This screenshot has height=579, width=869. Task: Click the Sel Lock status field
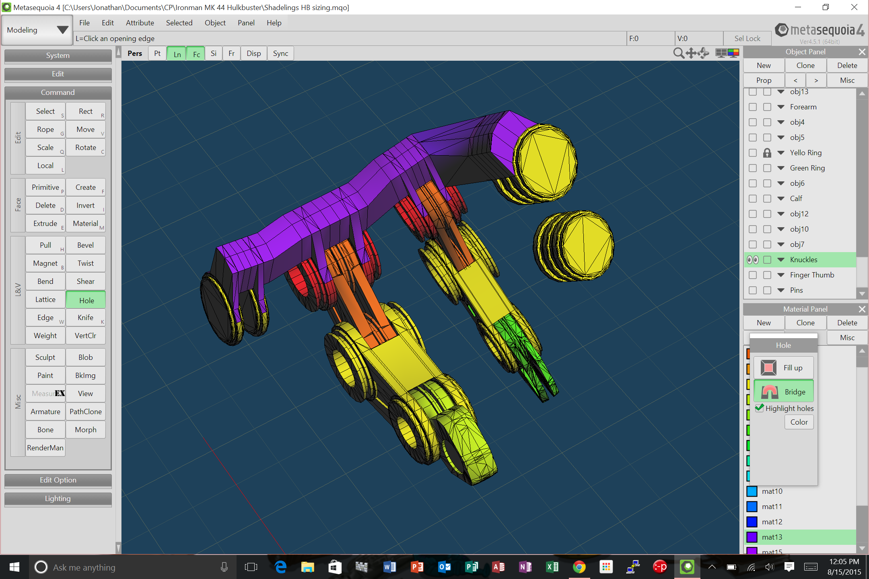point(747,39)
